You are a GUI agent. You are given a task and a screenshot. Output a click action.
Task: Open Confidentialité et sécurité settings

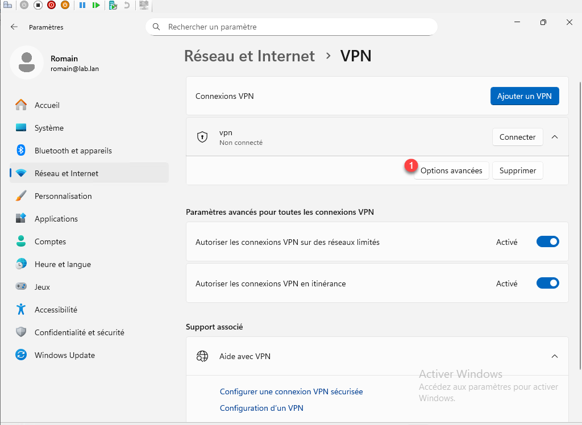point(79,332)
